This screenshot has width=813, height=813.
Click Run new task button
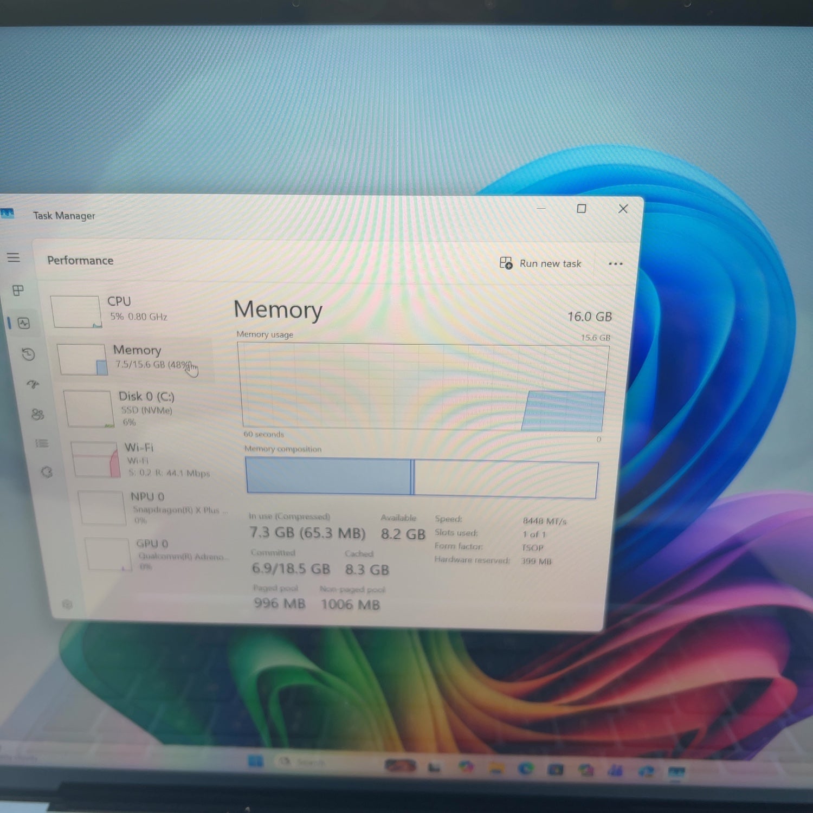coord(540,263)
